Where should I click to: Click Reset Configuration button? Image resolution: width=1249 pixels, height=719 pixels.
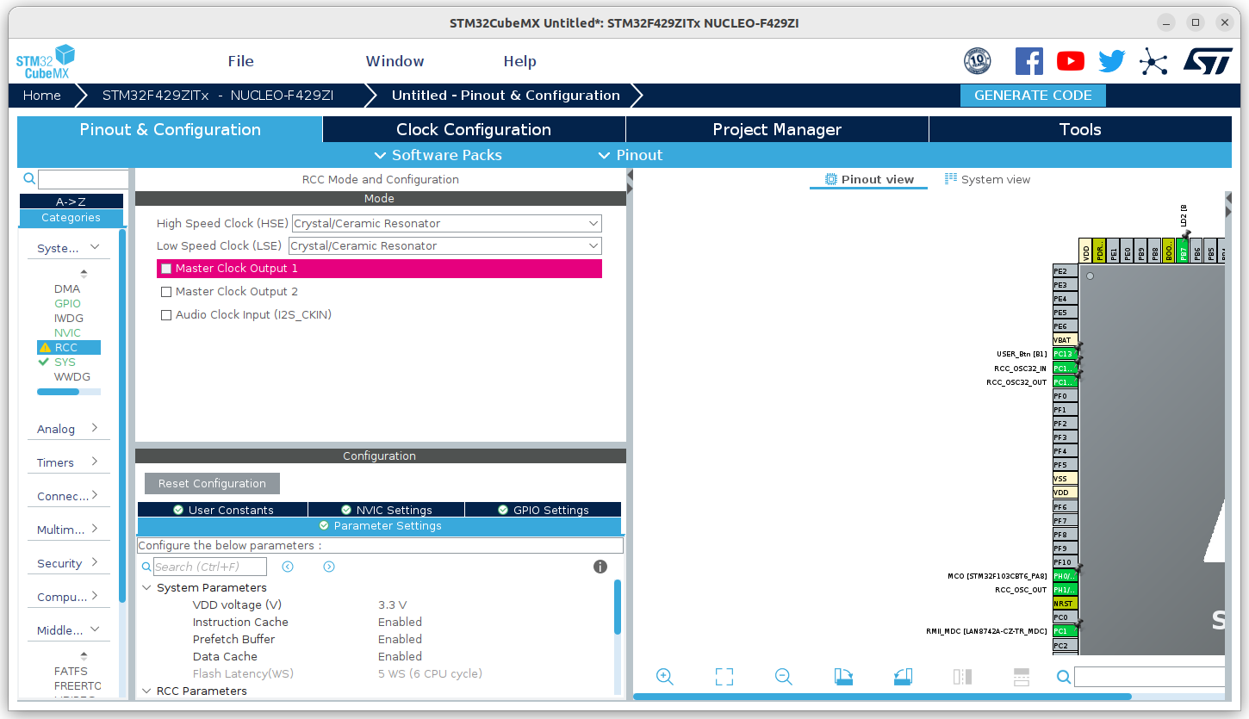(x=212, y=483)
